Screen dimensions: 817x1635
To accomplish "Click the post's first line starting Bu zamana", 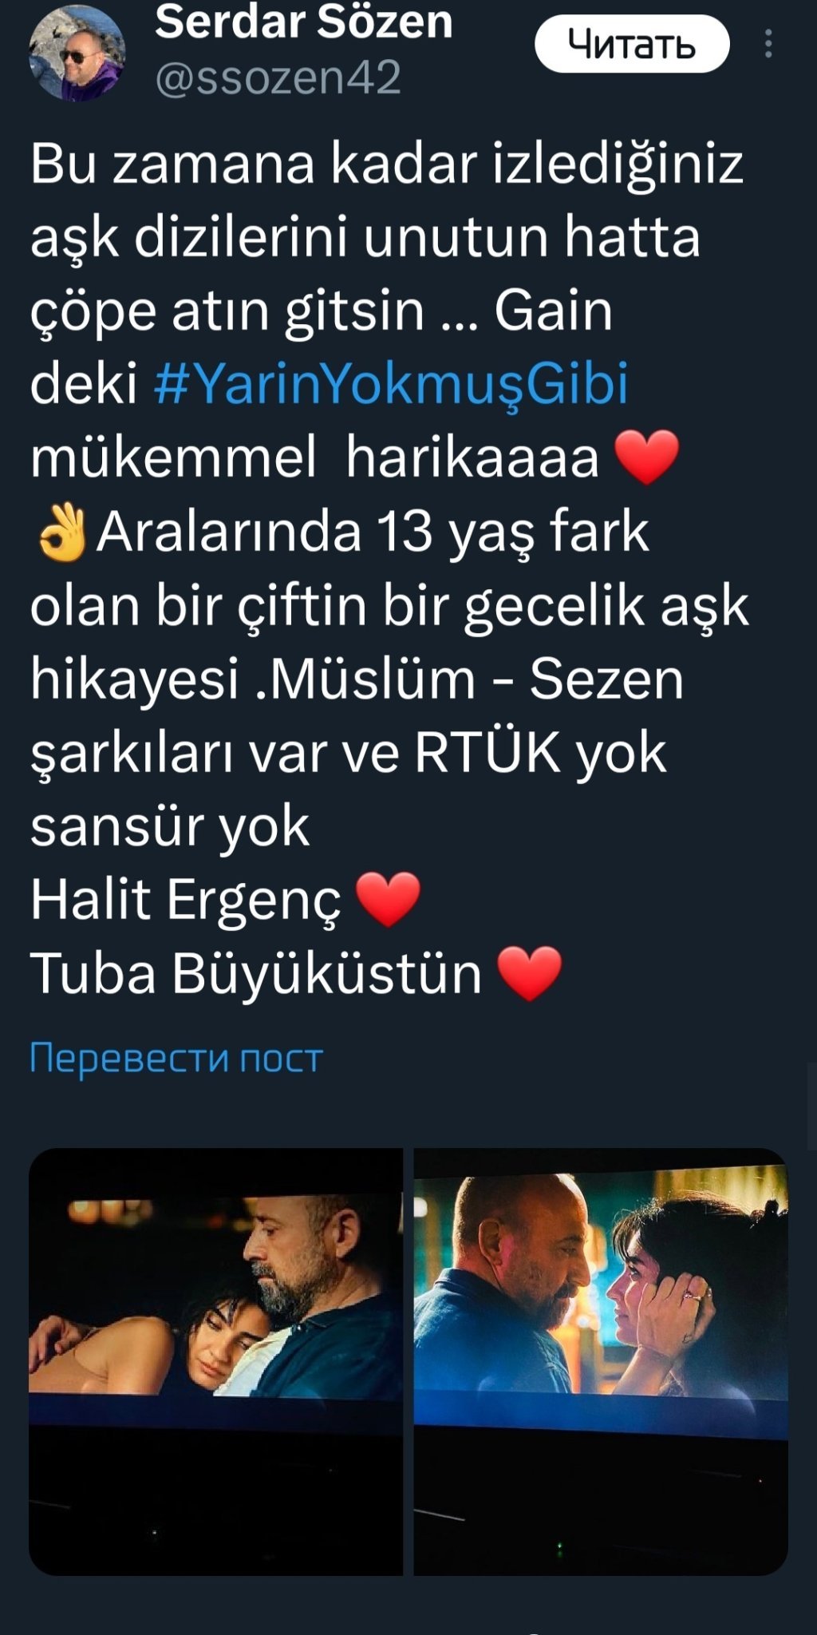I will tap(387, 164).
